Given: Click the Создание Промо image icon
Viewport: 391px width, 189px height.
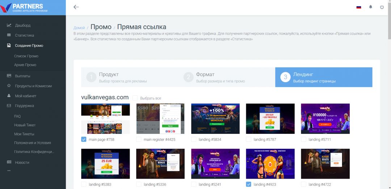Looking at the screenshot, I should (9, 45).
